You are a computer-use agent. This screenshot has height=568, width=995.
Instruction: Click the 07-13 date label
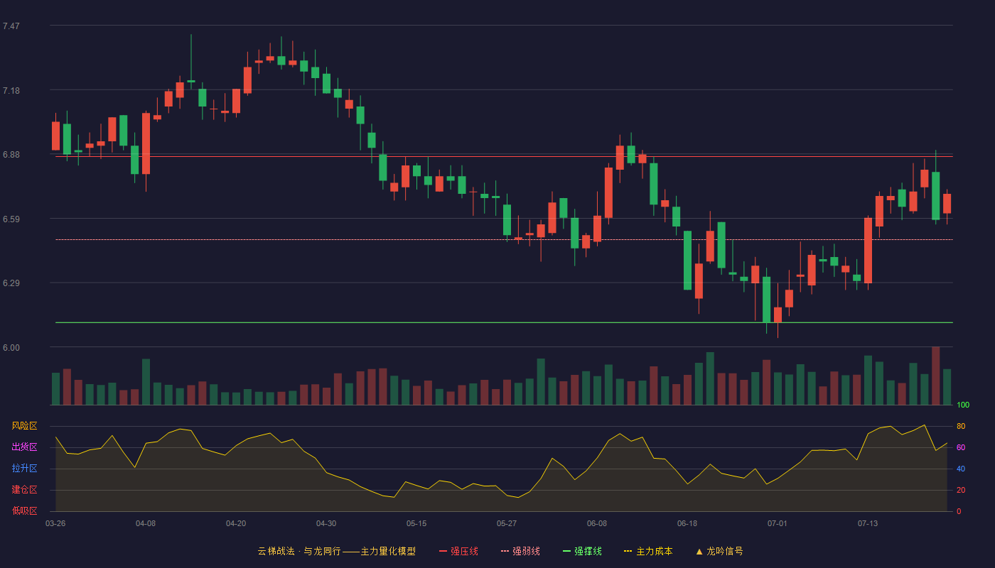(x=868, y=523)
